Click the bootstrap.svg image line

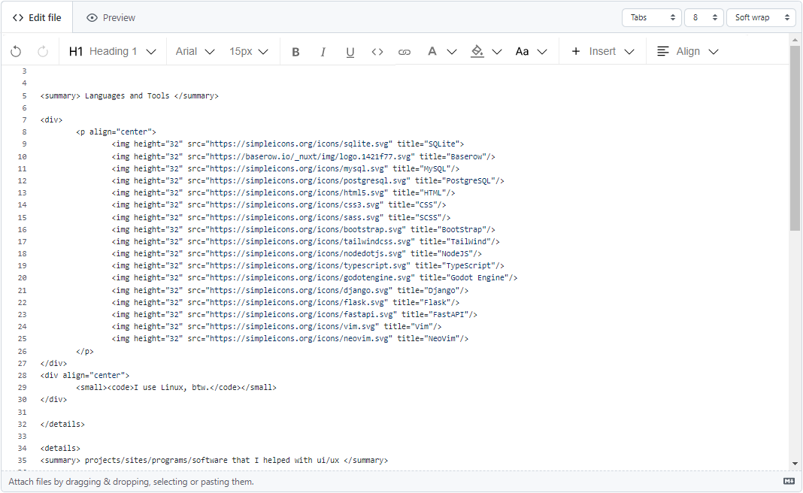pyautogui.click(x=304, y=229)
